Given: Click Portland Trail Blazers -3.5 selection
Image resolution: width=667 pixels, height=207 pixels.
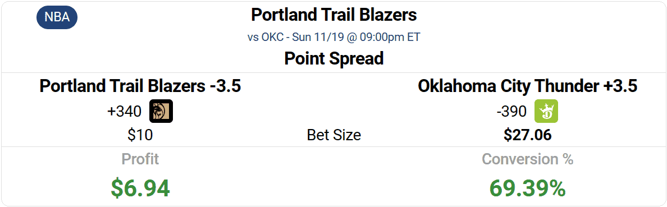Looking at the screenshot, I should coord(140,86).
